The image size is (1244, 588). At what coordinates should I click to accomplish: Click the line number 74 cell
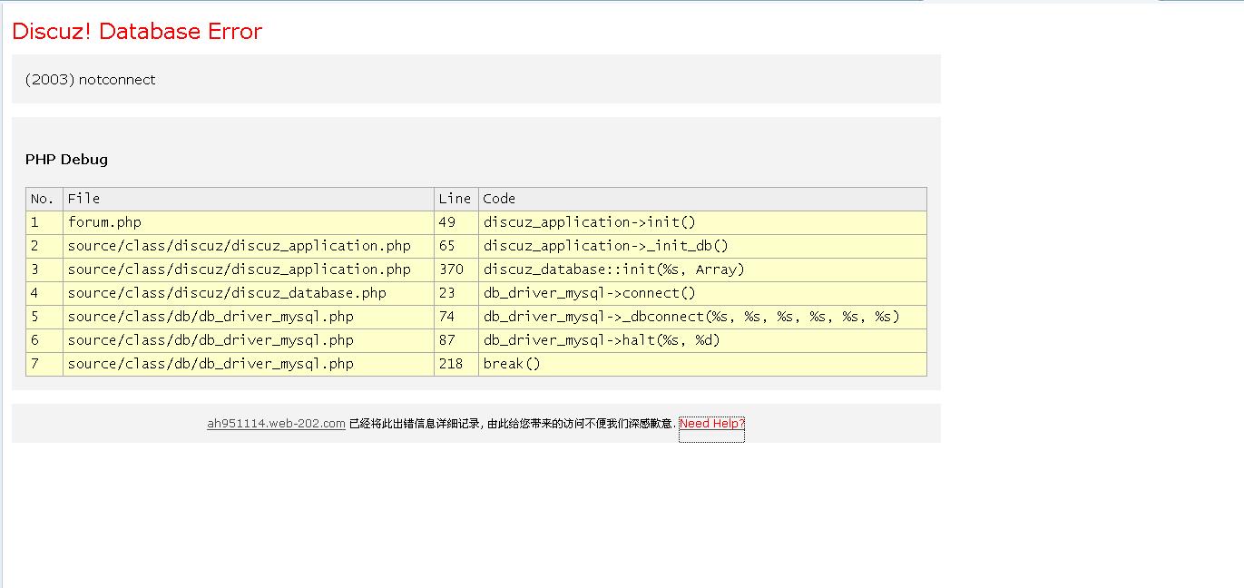click(456, 317)
